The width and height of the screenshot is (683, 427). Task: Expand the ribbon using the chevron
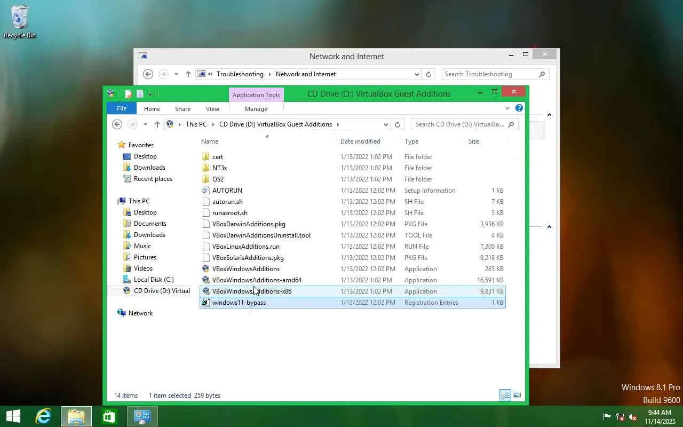(x=507, y=108)
